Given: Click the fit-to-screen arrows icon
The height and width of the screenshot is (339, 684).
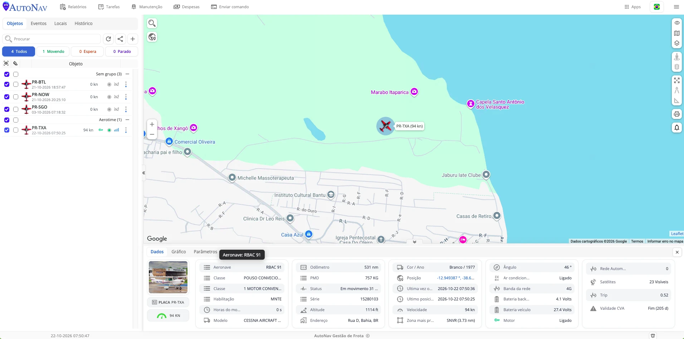Looking at the screenshot, I should click(677, 80).
